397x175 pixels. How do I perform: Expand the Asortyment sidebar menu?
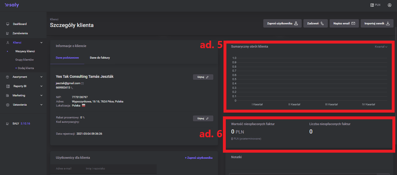click(x=41, y=77)
